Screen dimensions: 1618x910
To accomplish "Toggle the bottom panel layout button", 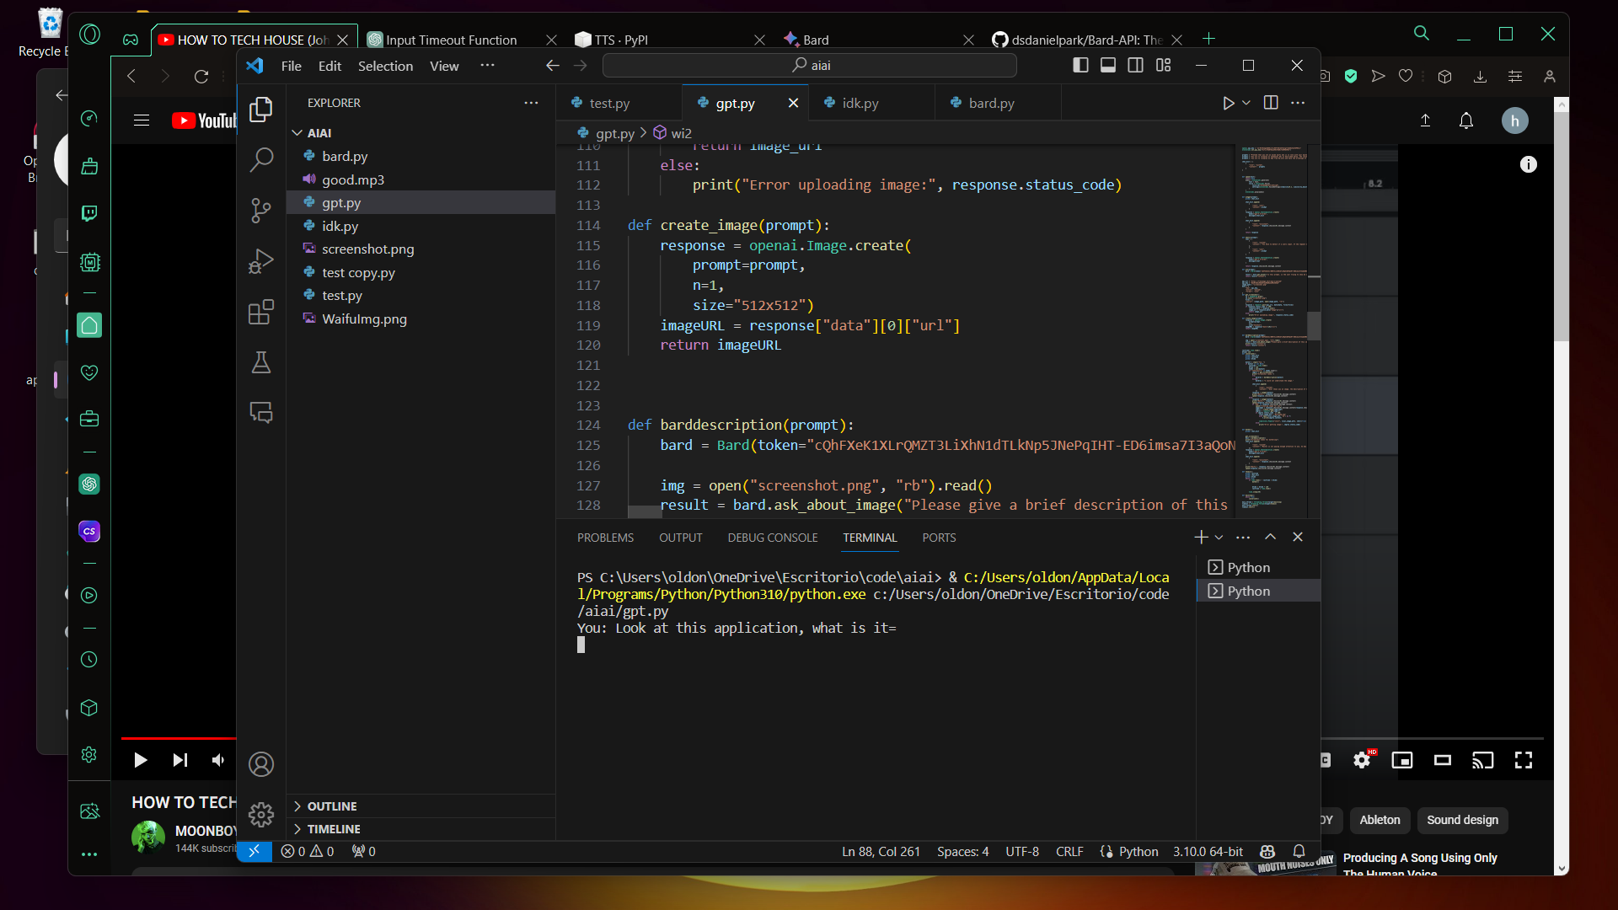I will click(1108, 66).
